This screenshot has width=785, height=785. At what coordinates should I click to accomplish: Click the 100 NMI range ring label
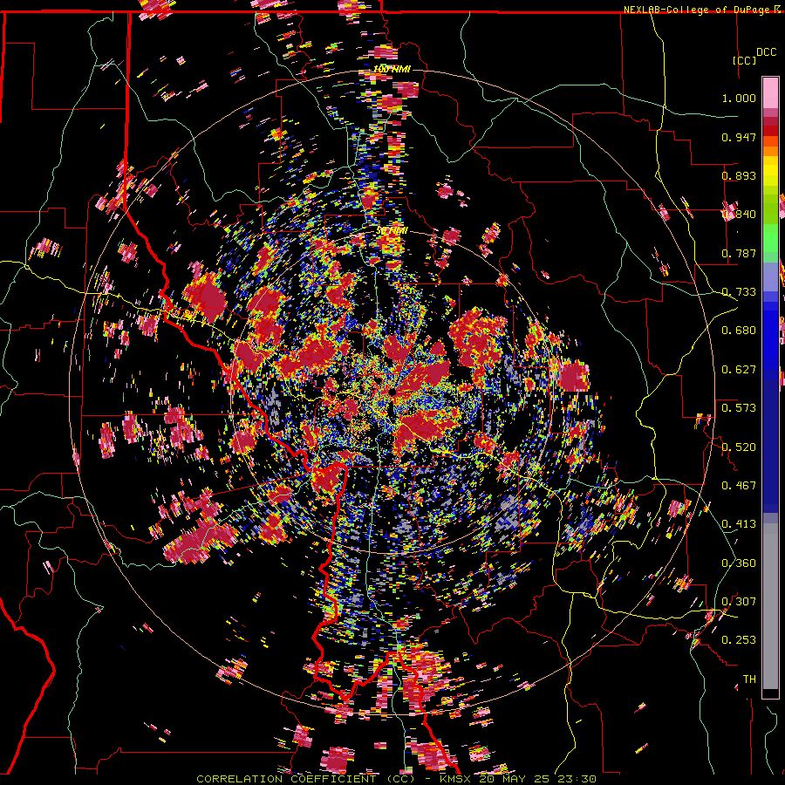[392, 69]
